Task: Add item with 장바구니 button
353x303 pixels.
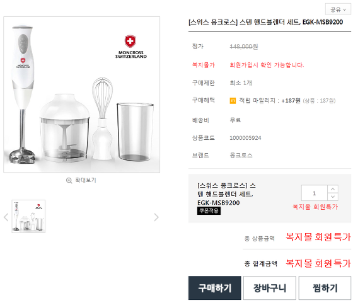Action: [x=270, y=288]
